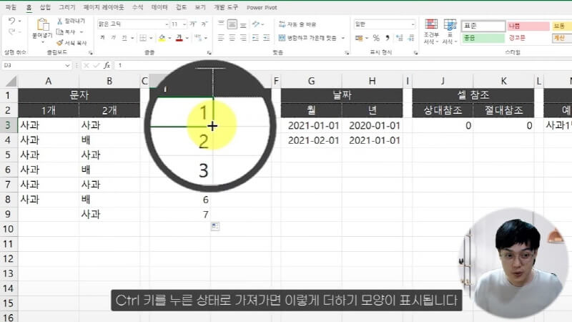Click the increase font size icon

click(x=193, y=24)
